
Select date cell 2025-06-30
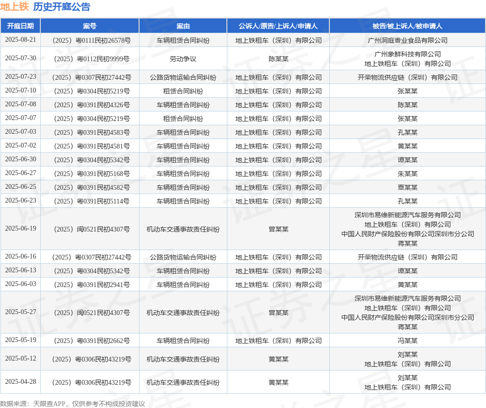click(20, 159)
